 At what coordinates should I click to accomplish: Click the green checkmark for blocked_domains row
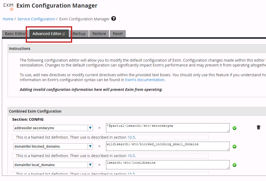click(x=235, y=147)
